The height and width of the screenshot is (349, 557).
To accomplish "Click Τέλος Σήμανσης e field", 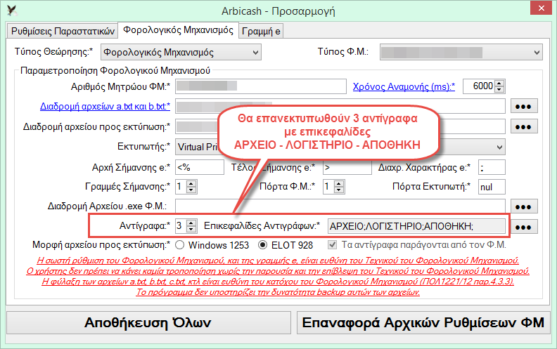I will coord(347,167).
